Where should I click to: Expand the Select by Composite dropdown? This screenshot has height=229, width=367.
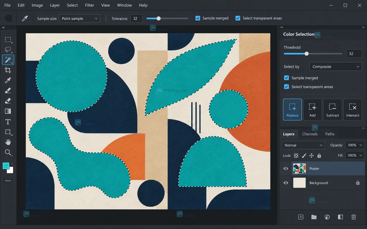pos(335,67)
